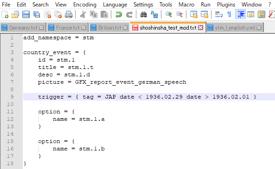Open the ? help menu
Screen dimensions: 275x169
click(x=270, y=5)
